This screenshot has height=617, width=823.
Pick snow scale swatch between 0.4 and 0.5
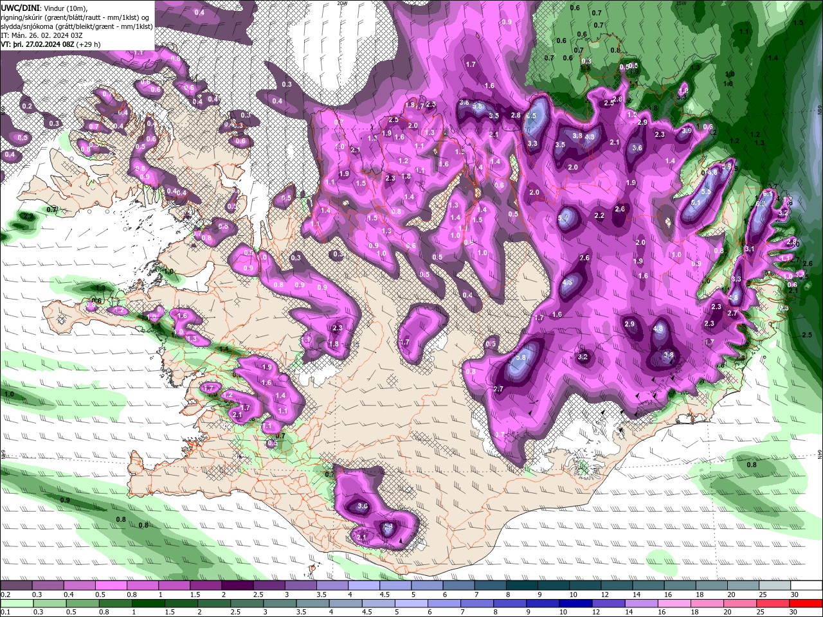click(80, 586)
